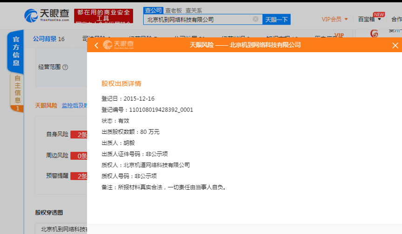Screen dimensions: 402x234
Task: Click the 天眼一下 search button
Action: point(276,20)
